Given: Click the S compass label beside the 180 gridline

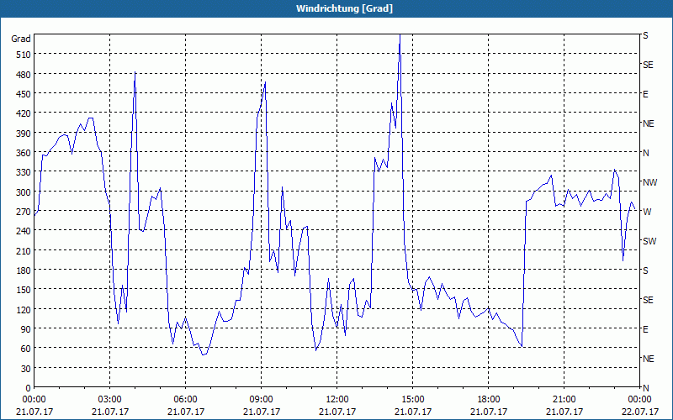Looking at the screenshot, I should (x=645, y=270).
